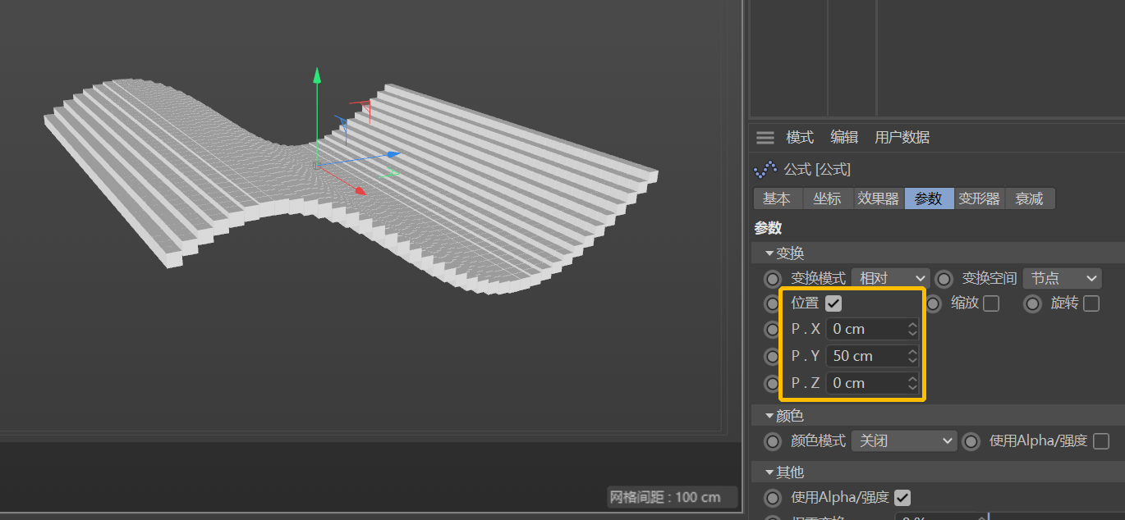Enable the 旋转 checkbox
The image size is (1125, 520).
(1091, 303)
